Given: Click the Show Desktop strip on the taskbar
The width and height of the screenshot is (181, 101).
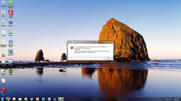Looking at the screenshot, I should point(180,99).
